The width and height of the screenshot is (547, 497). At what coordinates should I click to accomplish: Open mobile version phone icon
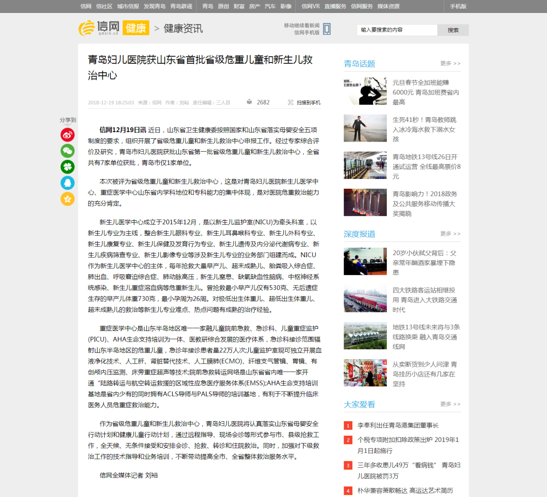[x=327, y=29]
